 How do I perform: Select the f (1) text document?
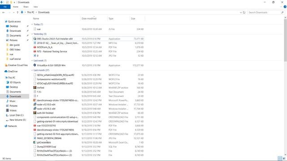point(39,92)
